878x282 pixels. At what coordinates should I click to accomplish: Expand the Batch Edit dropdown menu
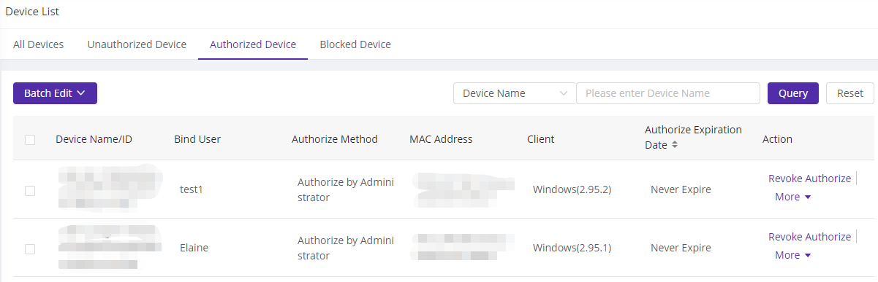point(55,93)
